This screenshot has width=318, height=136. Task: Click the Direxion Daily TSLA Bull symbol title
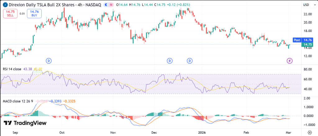(x=40, y=5)
